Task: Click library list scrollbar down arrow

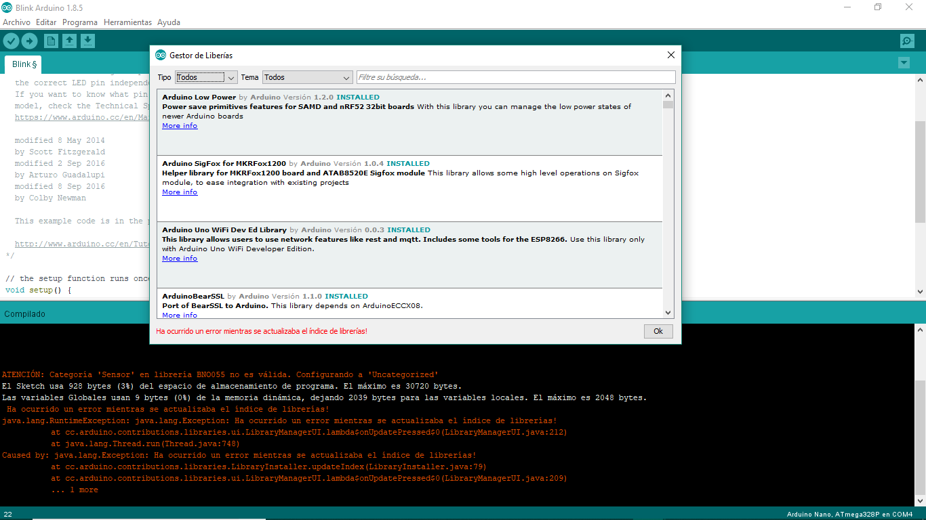Action: coord(668,312)
